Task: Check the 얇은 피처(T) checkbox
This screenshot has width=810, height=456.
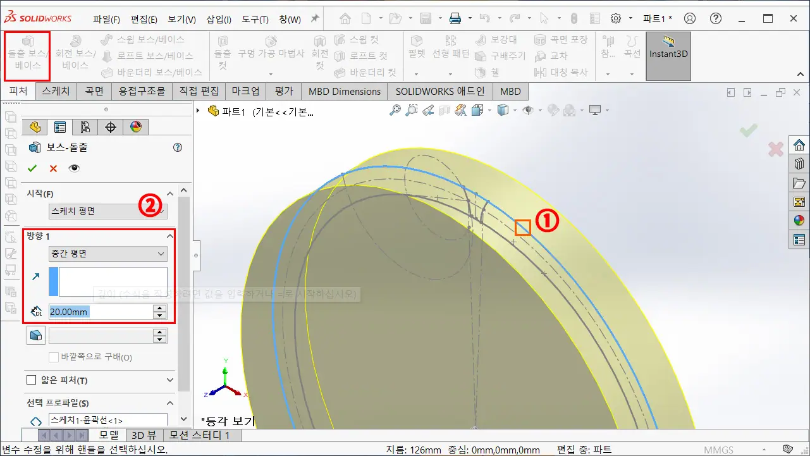Action: 31,380
